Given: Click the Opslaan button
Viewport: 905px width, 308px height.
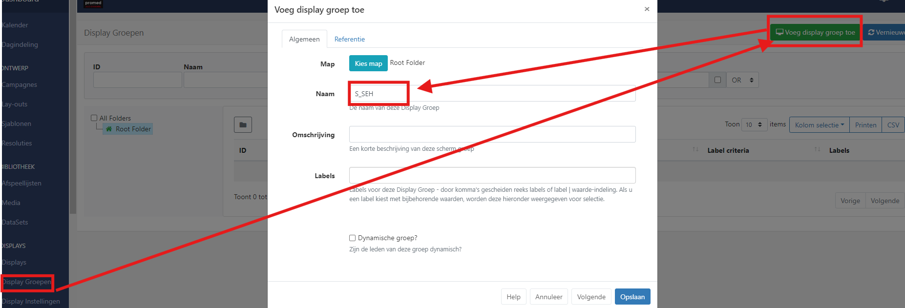Looking at the screenshot, I should pos(632,297).
